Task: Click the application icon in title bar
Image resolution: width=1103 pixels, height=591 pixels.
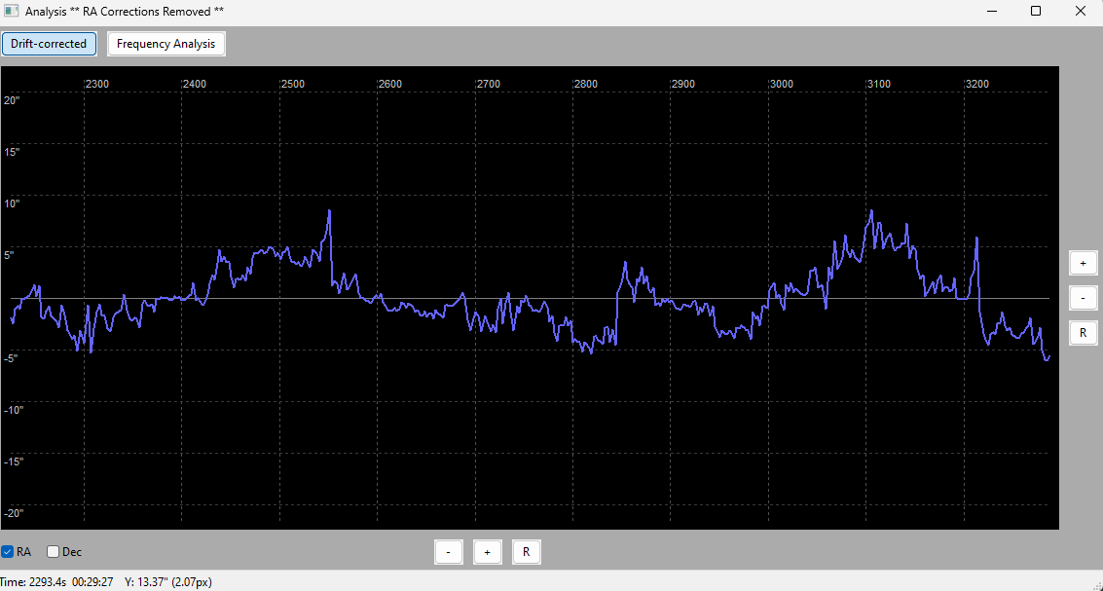Action: pyautogui.click(x=11, y=12)
